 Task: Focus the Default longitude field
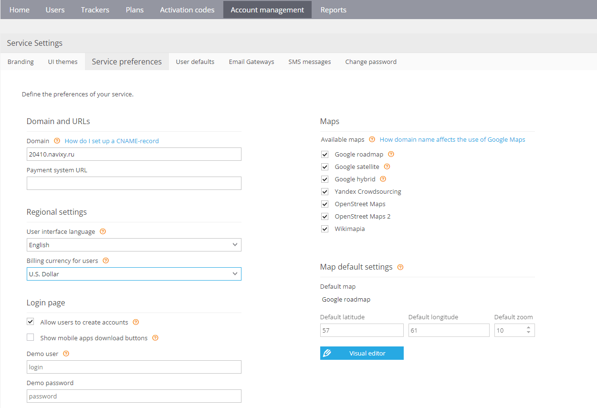click(449, 330)
